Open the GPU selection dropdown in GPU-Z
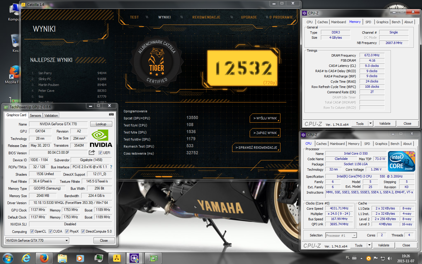Viewport: 422px width, 264px height. pyautogui.click(x=37, y=241)
